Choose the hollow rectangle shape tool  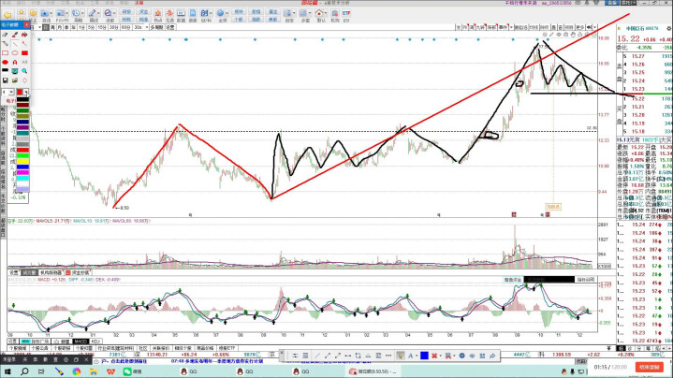[x=7, y=52]
